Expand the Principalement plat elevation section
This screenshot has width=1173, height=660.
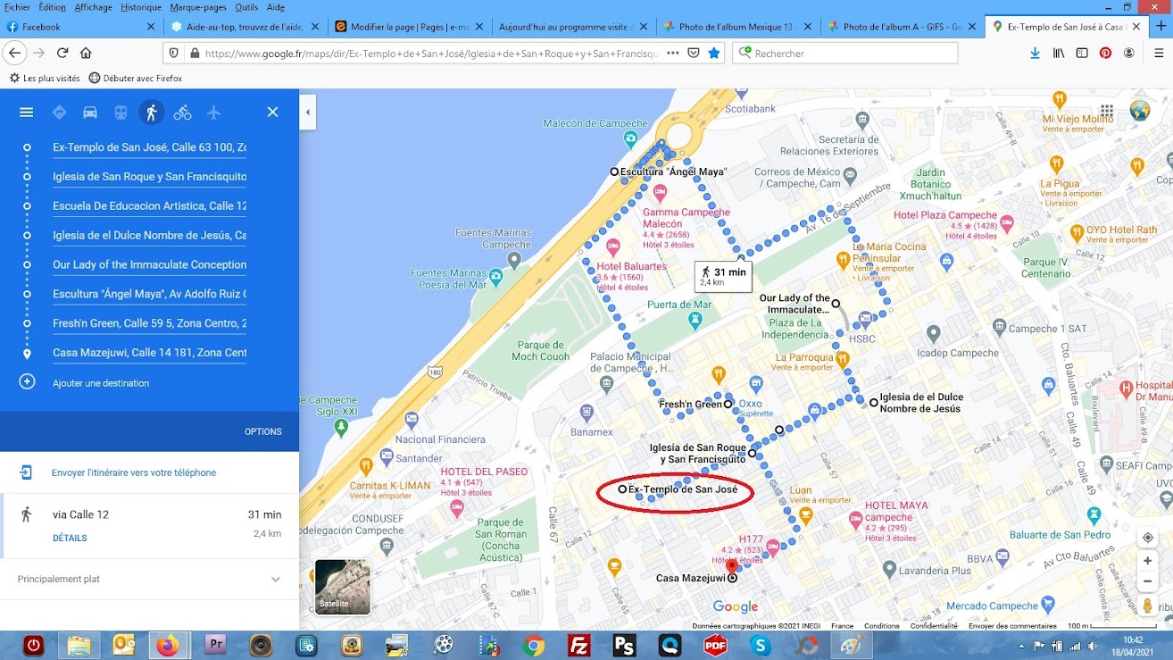276,579
